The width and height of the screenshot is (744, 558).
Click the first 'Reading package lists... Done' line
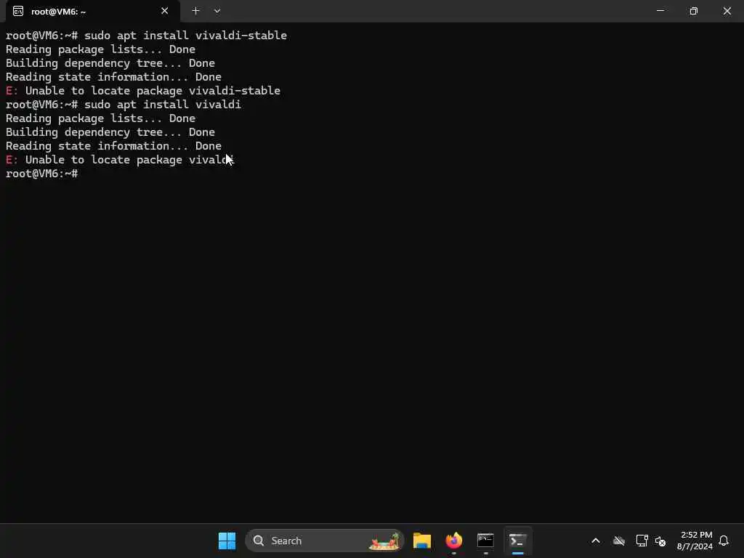coord(100,49)
